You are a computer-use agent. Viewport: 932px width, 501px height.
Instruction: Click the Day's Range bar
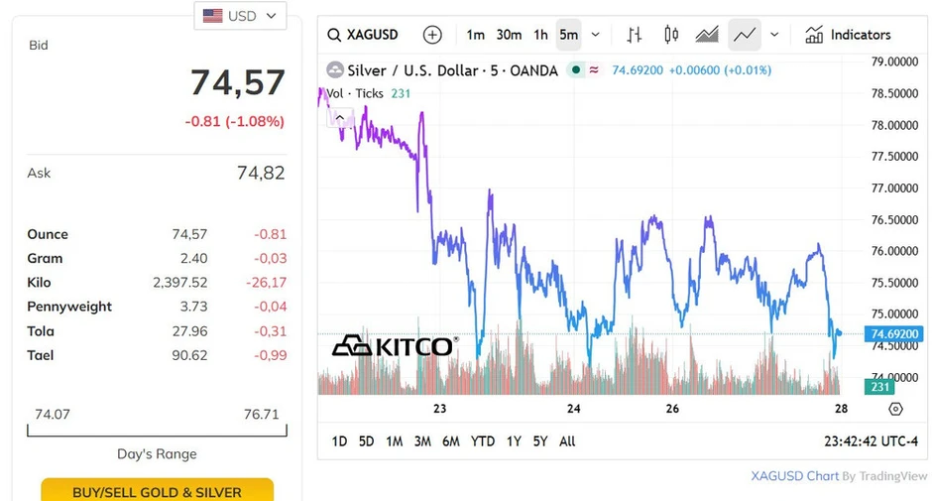tap(157, 430)
